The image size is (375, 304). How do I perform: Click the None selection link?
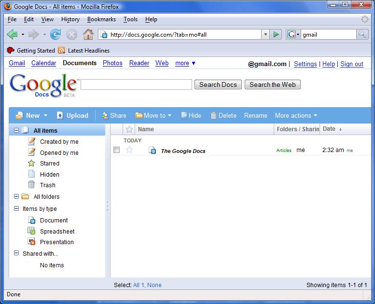coord(154,285)
